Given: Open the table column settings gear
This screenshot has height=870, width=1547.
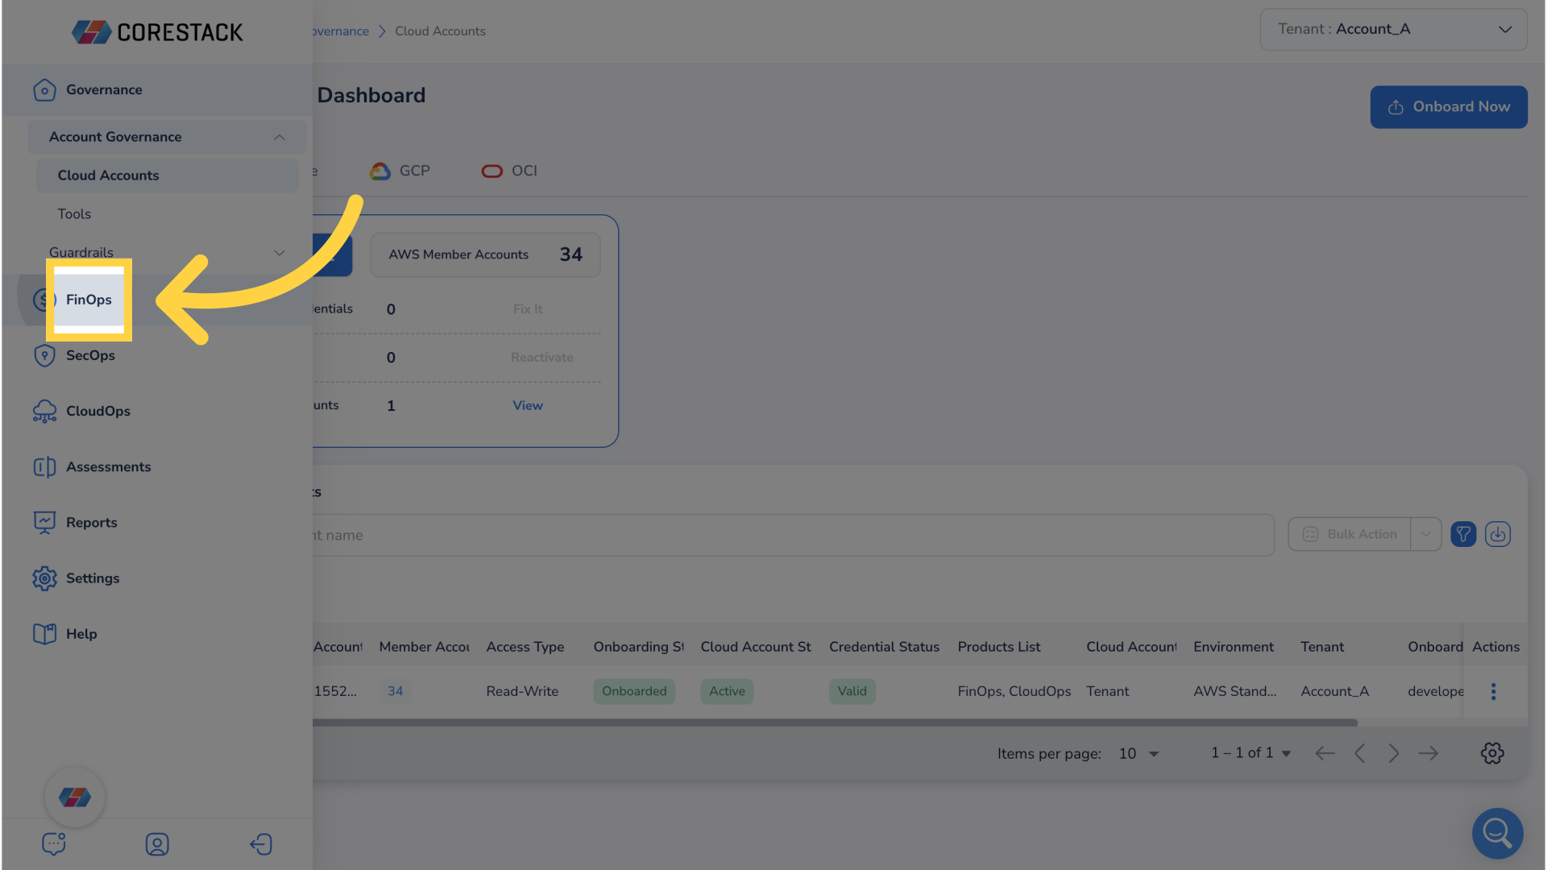Looking at the screenshot, I should (x=1492, y=753).
